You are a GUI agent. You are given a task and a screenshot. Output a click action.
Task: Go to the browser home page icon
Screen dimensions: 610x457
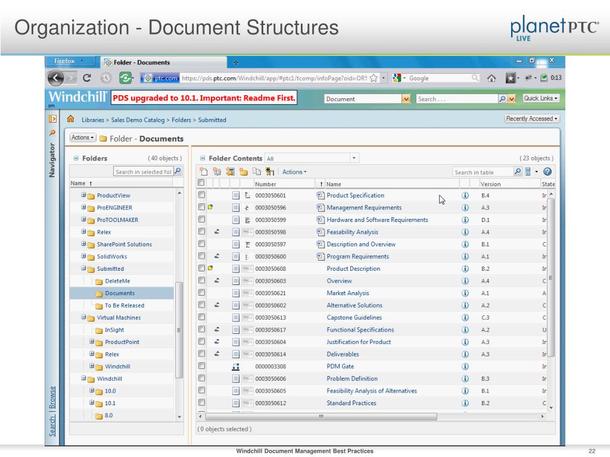pyautogui.click(x=491, y=78)
